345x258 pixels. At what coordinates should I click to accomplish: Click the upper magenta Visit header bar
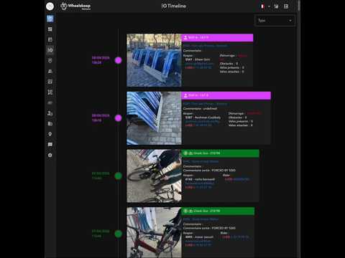point(217,37)
